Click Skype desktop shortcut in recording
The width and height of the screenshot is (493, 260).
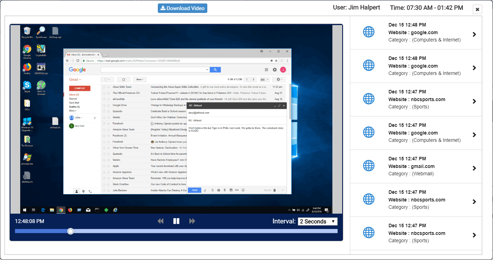point(27,86)
